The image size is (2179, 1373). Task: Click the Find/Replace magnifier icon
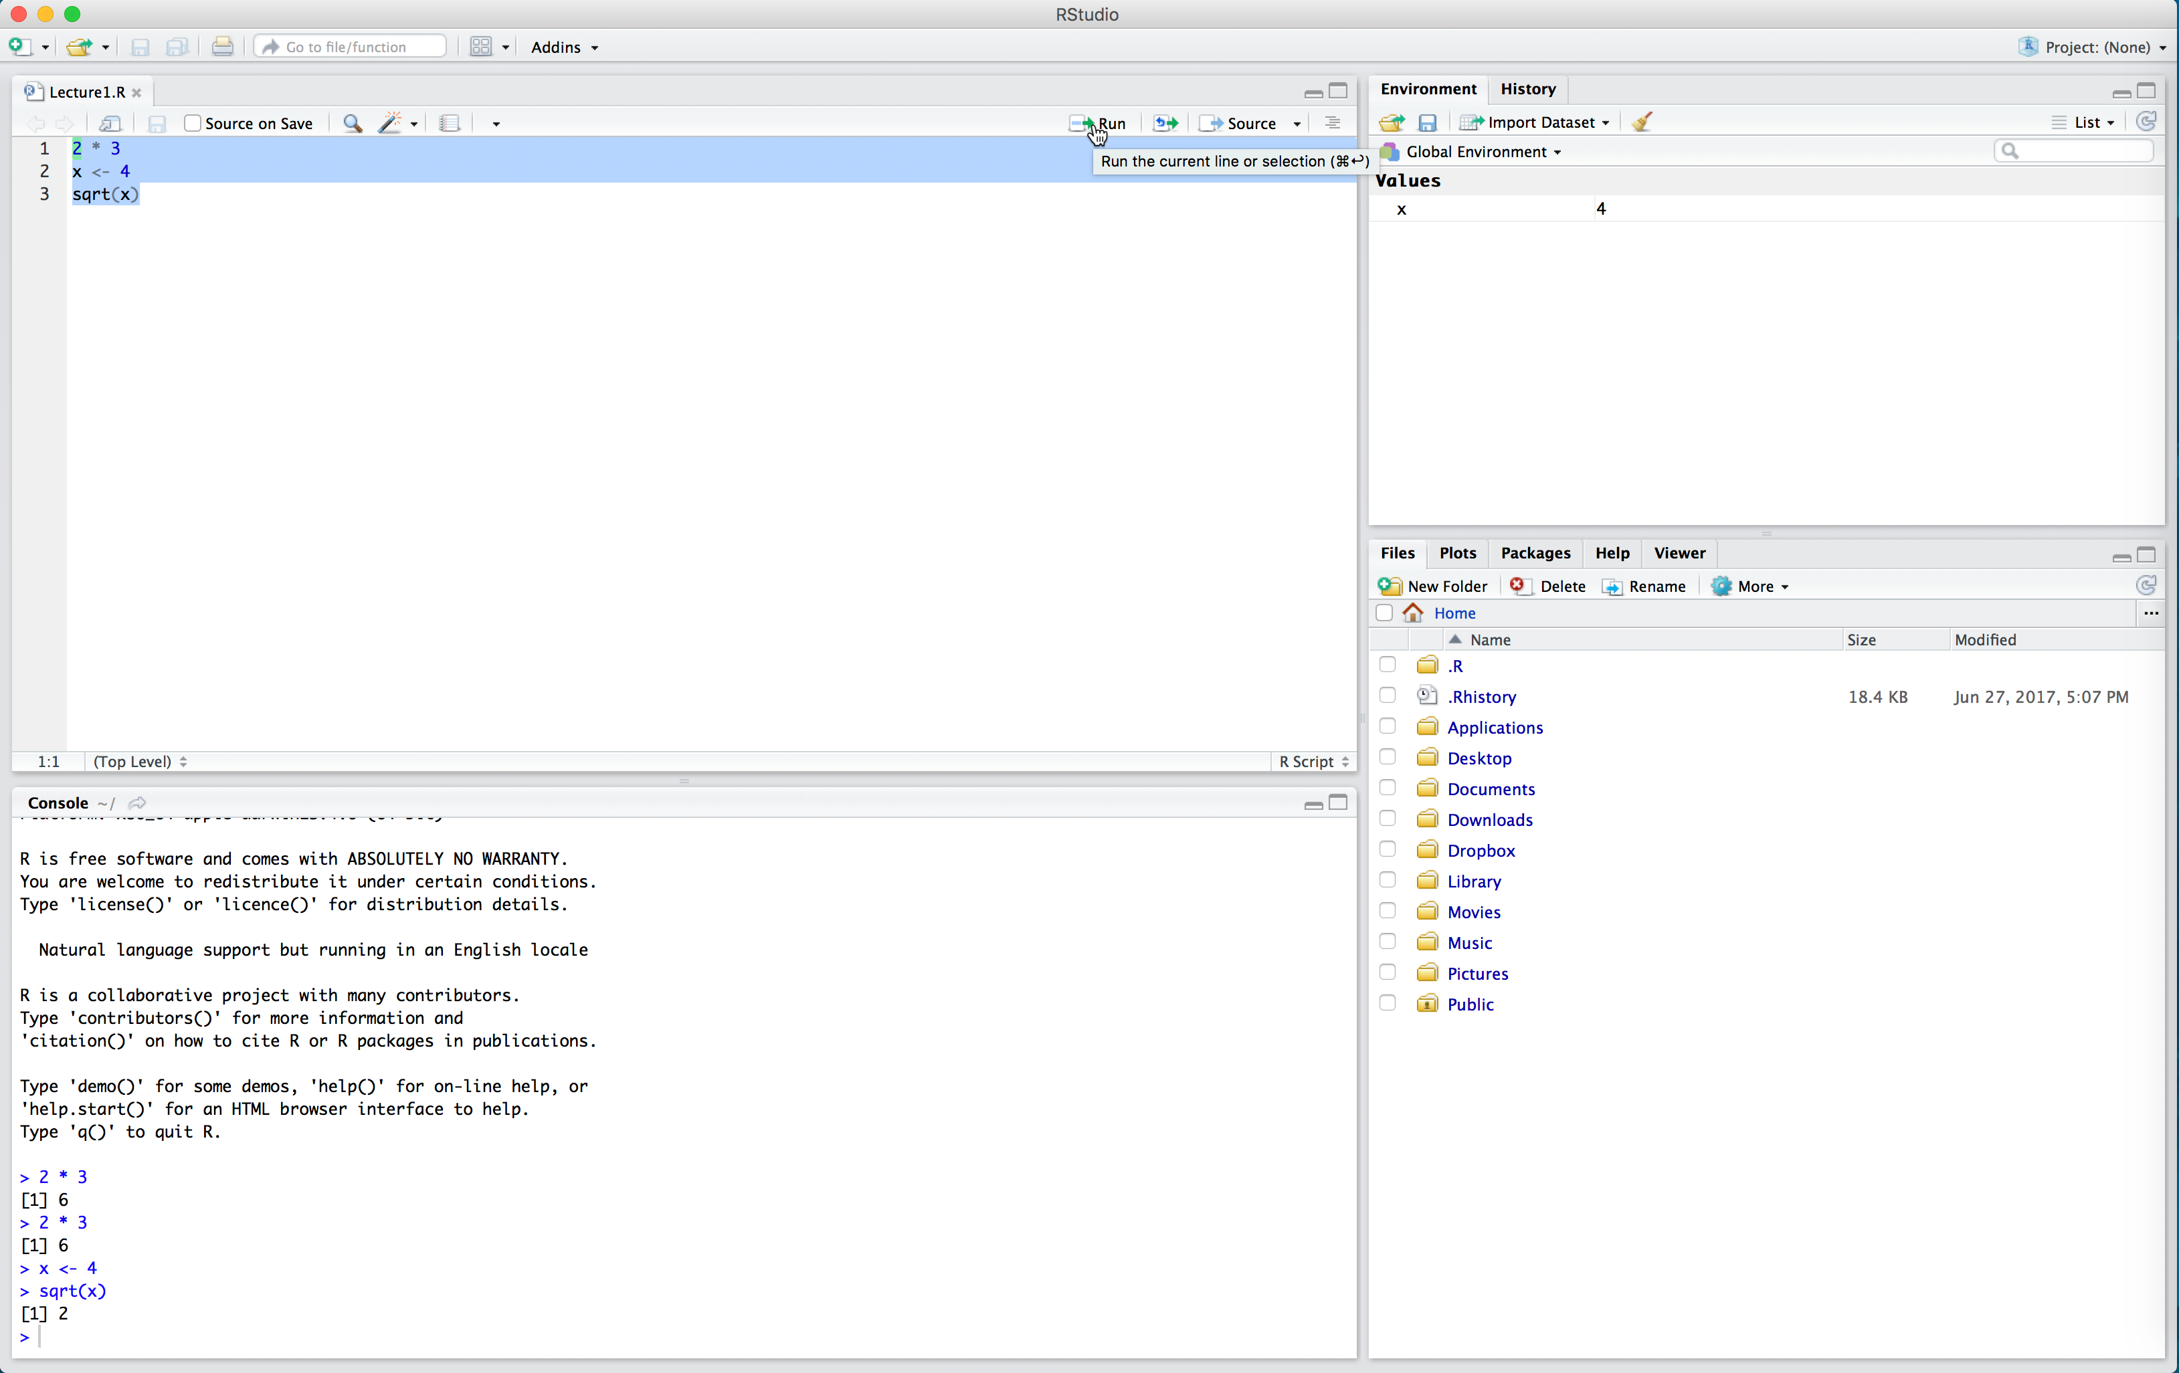click(353, 123)
